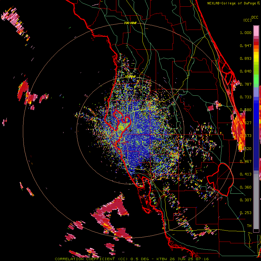Select the 0.360 legend value

coord(246,187)
